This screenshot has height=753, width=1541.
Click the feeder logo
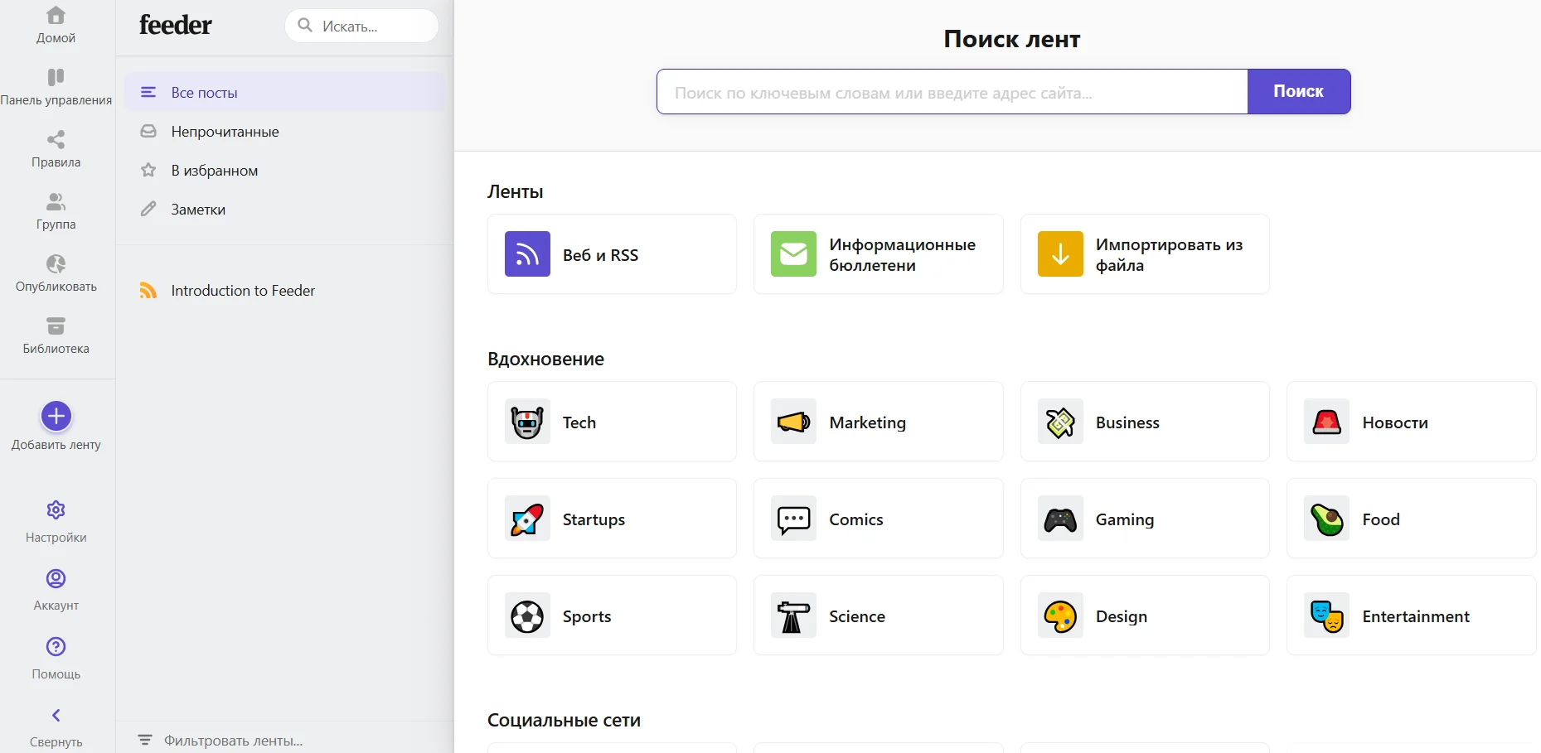pos(176,25)
